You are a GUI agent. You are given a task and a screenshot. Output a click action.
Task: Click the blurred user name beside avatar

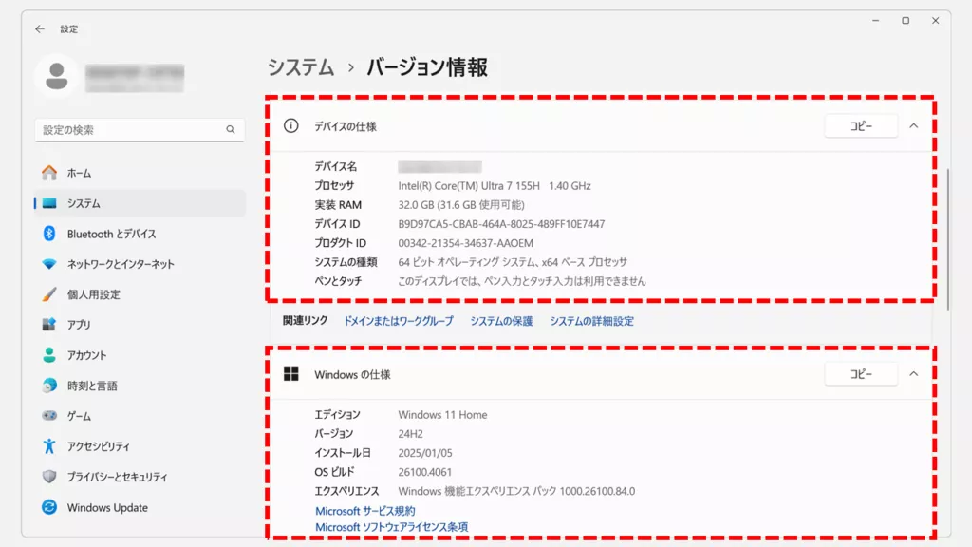point(135,78)
